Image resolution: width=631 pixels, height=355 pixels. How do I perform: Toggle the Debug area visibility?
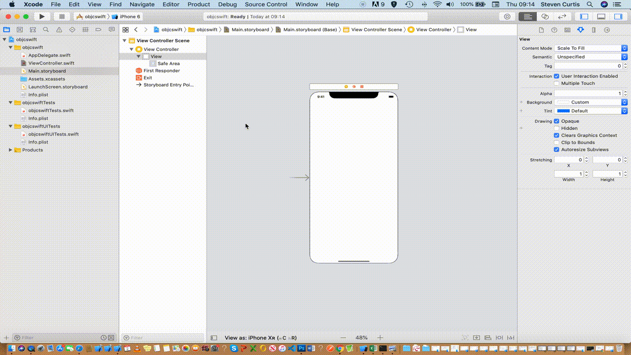tap(601, 17)
